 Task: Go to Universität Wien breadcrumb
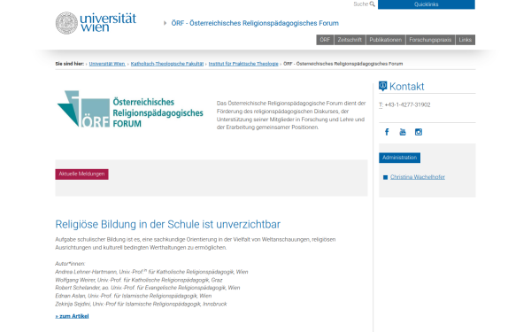click(x=107, y=64)
